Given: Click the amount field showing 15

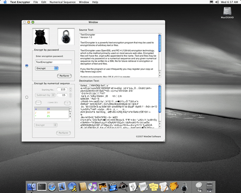Looking at the screenshot, I should pos(62,95).
